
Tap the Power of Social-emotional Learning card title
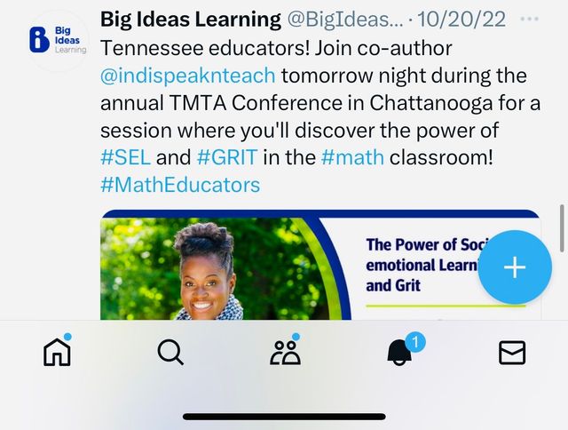click(422, 265)
